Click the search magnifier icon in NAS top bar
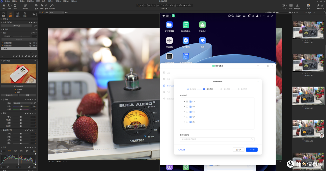Image resolution: width=326 pixels, height=171 pixels. pyautogui.click(x=253, y=16)
